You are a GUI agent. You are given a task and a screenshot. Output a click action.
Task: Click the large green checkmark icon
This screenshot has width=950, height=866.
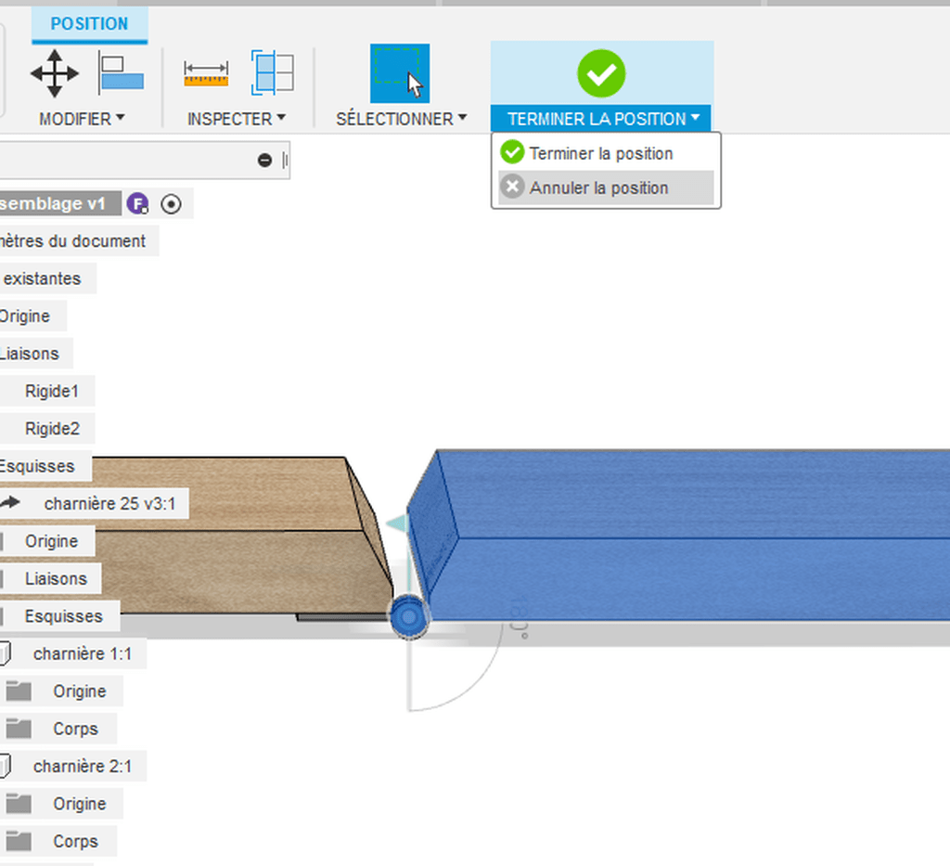click(601, 73)
